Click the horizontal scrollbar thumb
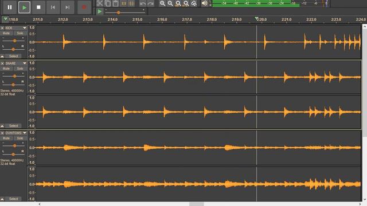 click(196, 204)
